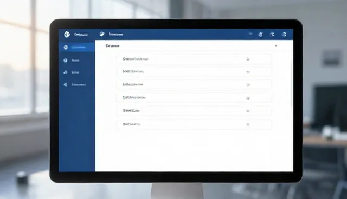Click the icon at the right of fourth list row
Image resolution: width=347 pixels, height=199 pixels.
[248, 98]
